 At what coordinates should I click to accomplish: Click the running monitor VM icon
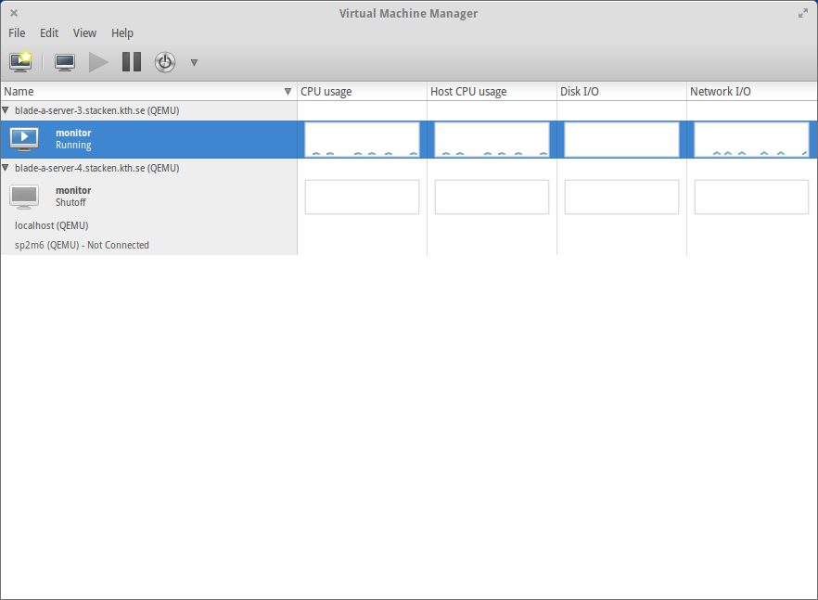[24, 139]
